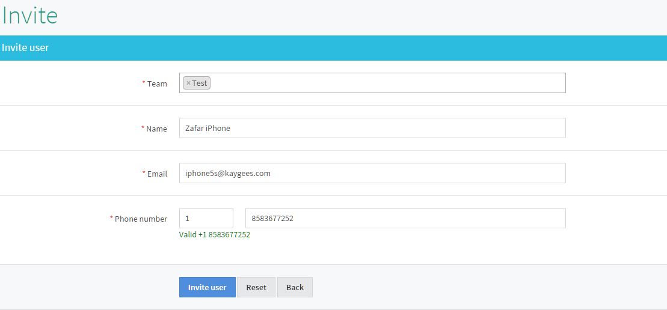This screenshot has width=667, height=310.
Task: Click the Name field label
Action: pyautogui.click(x=156, y=129)
